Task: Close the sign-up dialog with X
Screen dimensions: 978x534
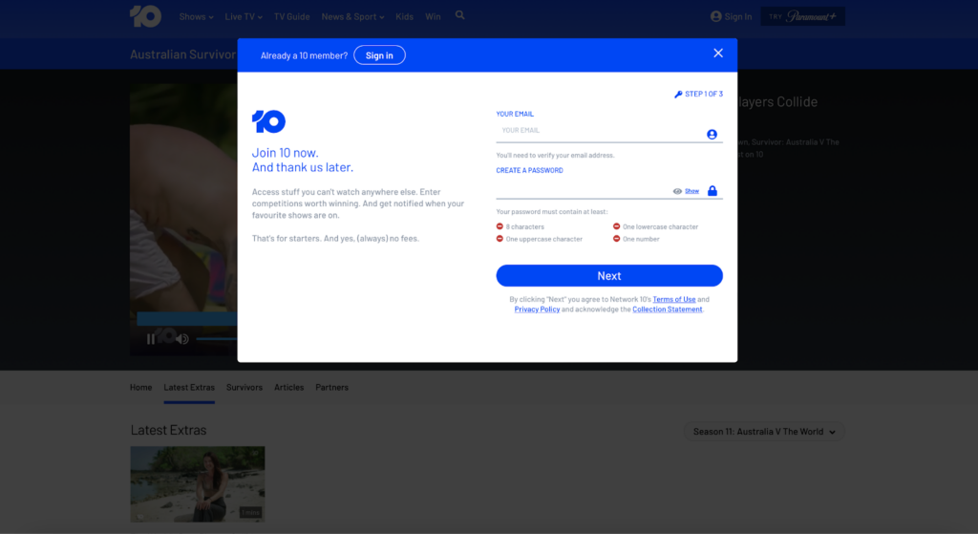Action: (718, 53)
